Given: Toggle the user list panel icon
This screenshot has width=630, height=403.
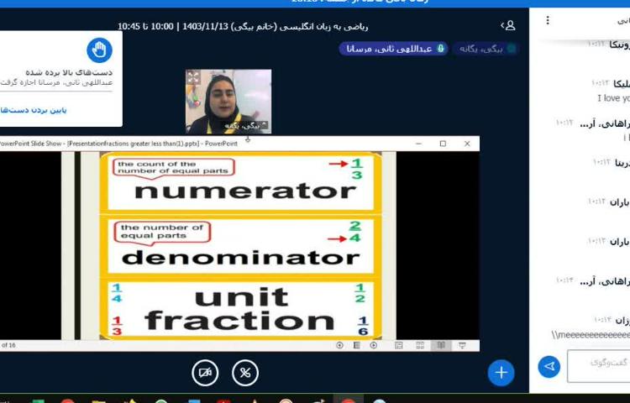Looking at the screenshot, I should tap(508, 26).
